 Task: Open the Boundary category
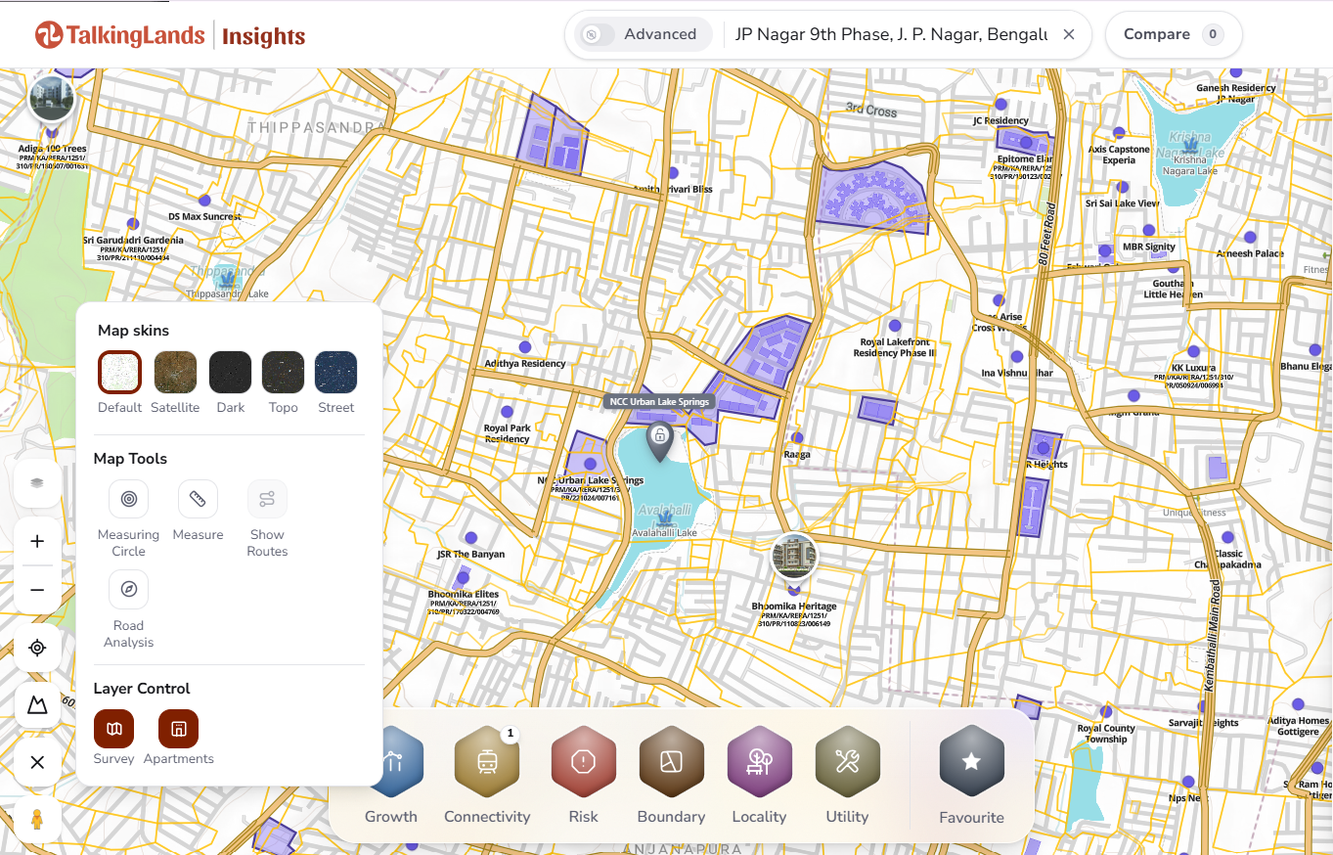671,763
